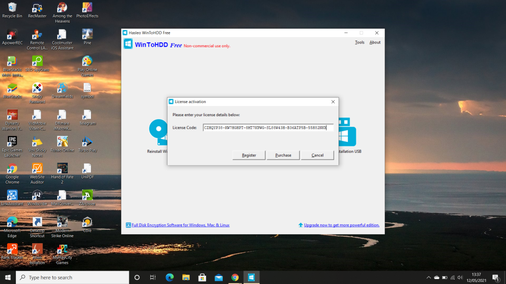Open the Windows Start menu
Viewport: 506px width, 284px height.
point(8,277)
